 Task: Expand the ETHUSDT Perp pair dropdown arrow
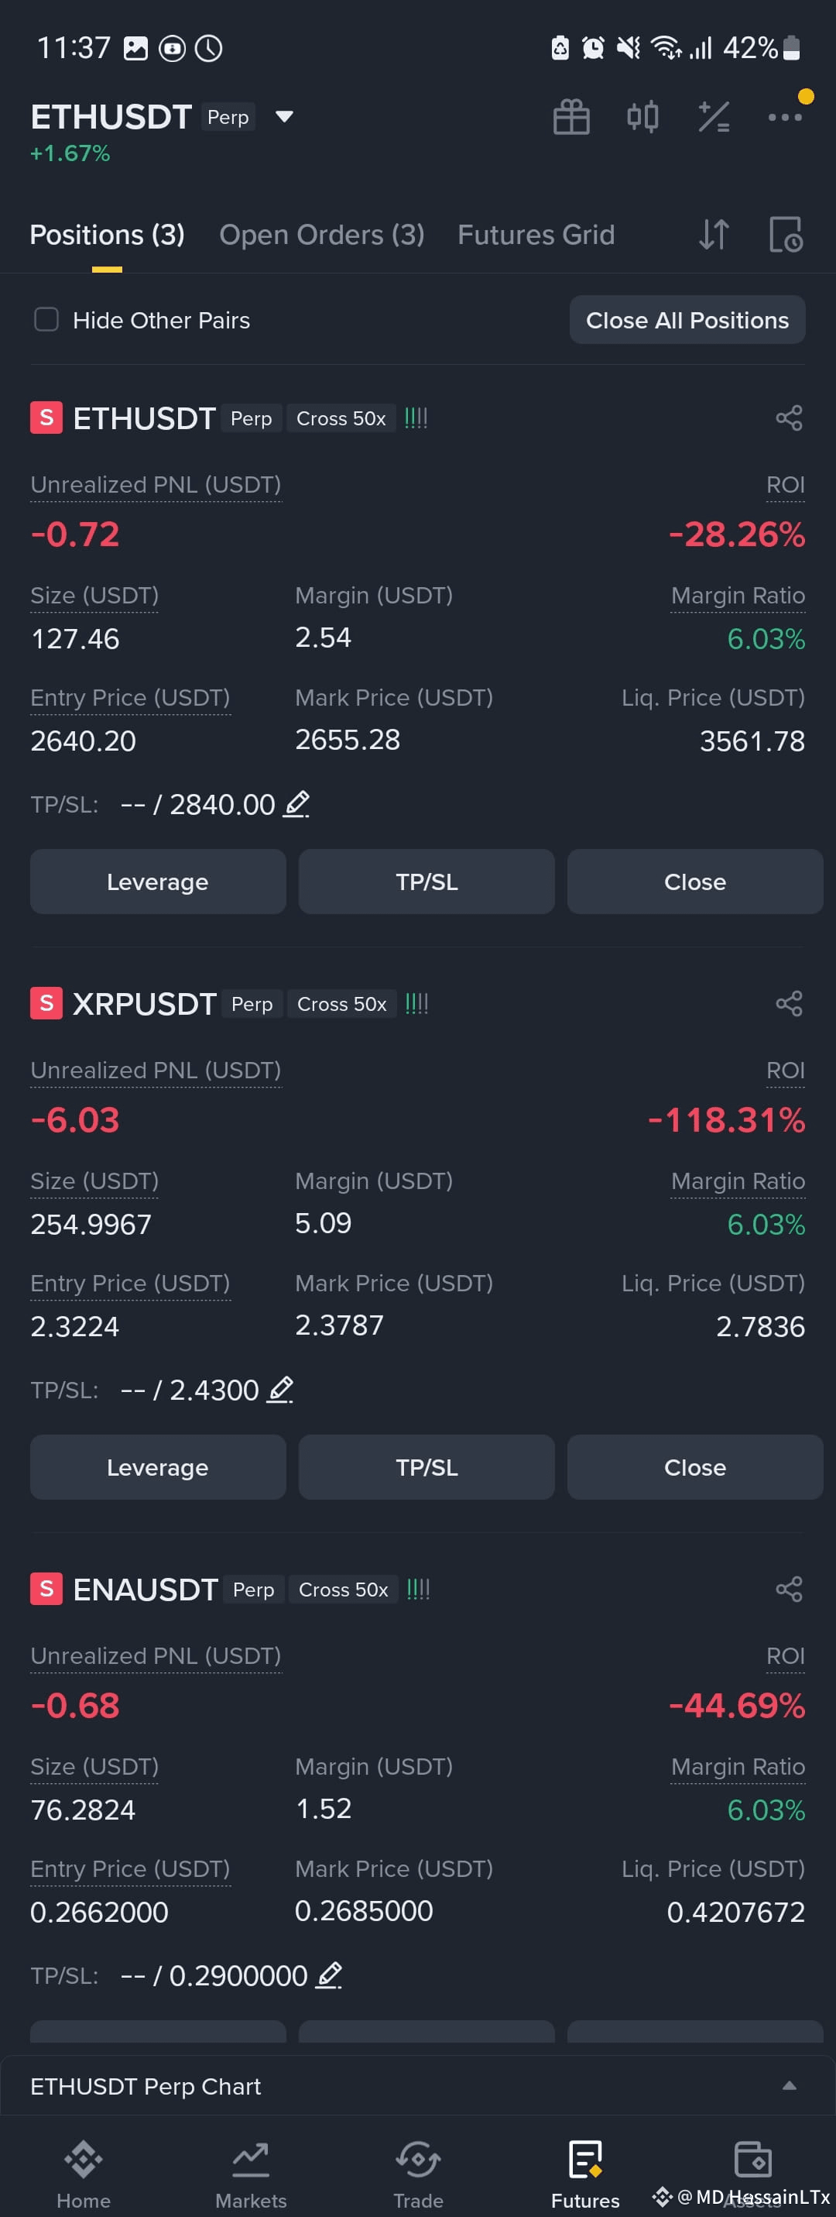click(x=284, y=116)
